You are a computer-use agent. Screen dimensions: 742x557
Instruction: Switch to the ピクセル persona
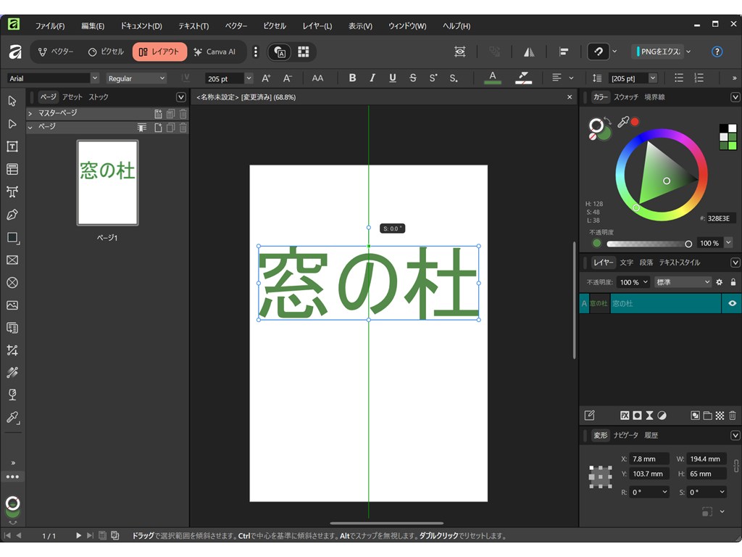[x=107, y=52]
